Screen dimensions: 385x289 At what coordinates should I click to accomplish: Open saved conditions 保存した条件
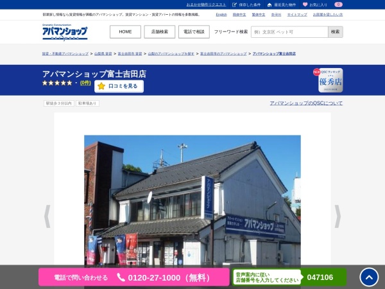pos(247,4)
